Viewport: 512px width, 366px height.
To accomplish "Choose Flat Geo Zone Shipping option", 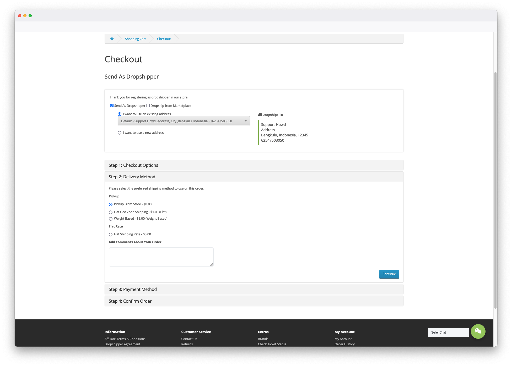I will pos(111,212).
